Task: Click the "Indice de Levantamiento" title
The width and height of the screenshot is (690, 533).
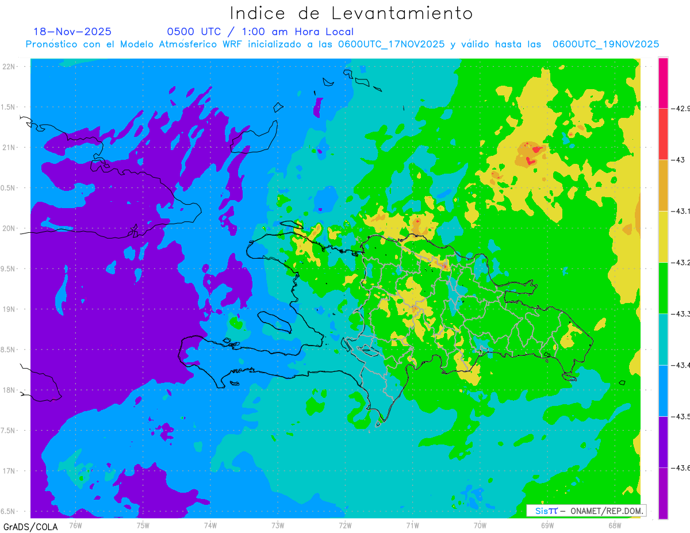Action: point(351,13)
